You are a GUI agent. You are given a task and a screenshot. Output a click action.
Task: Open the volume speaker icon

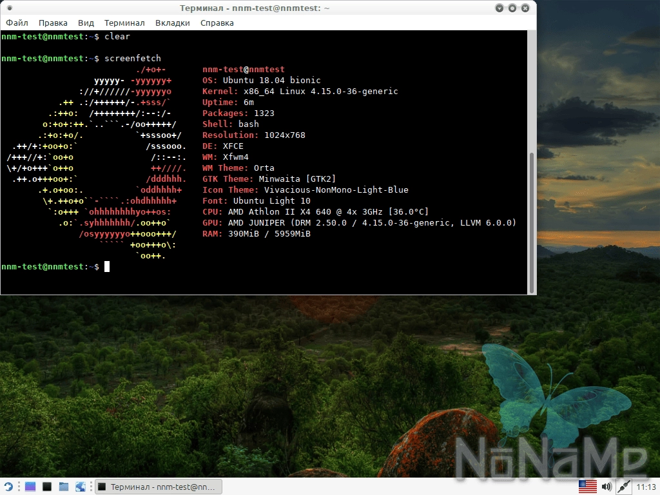(607, 487)
